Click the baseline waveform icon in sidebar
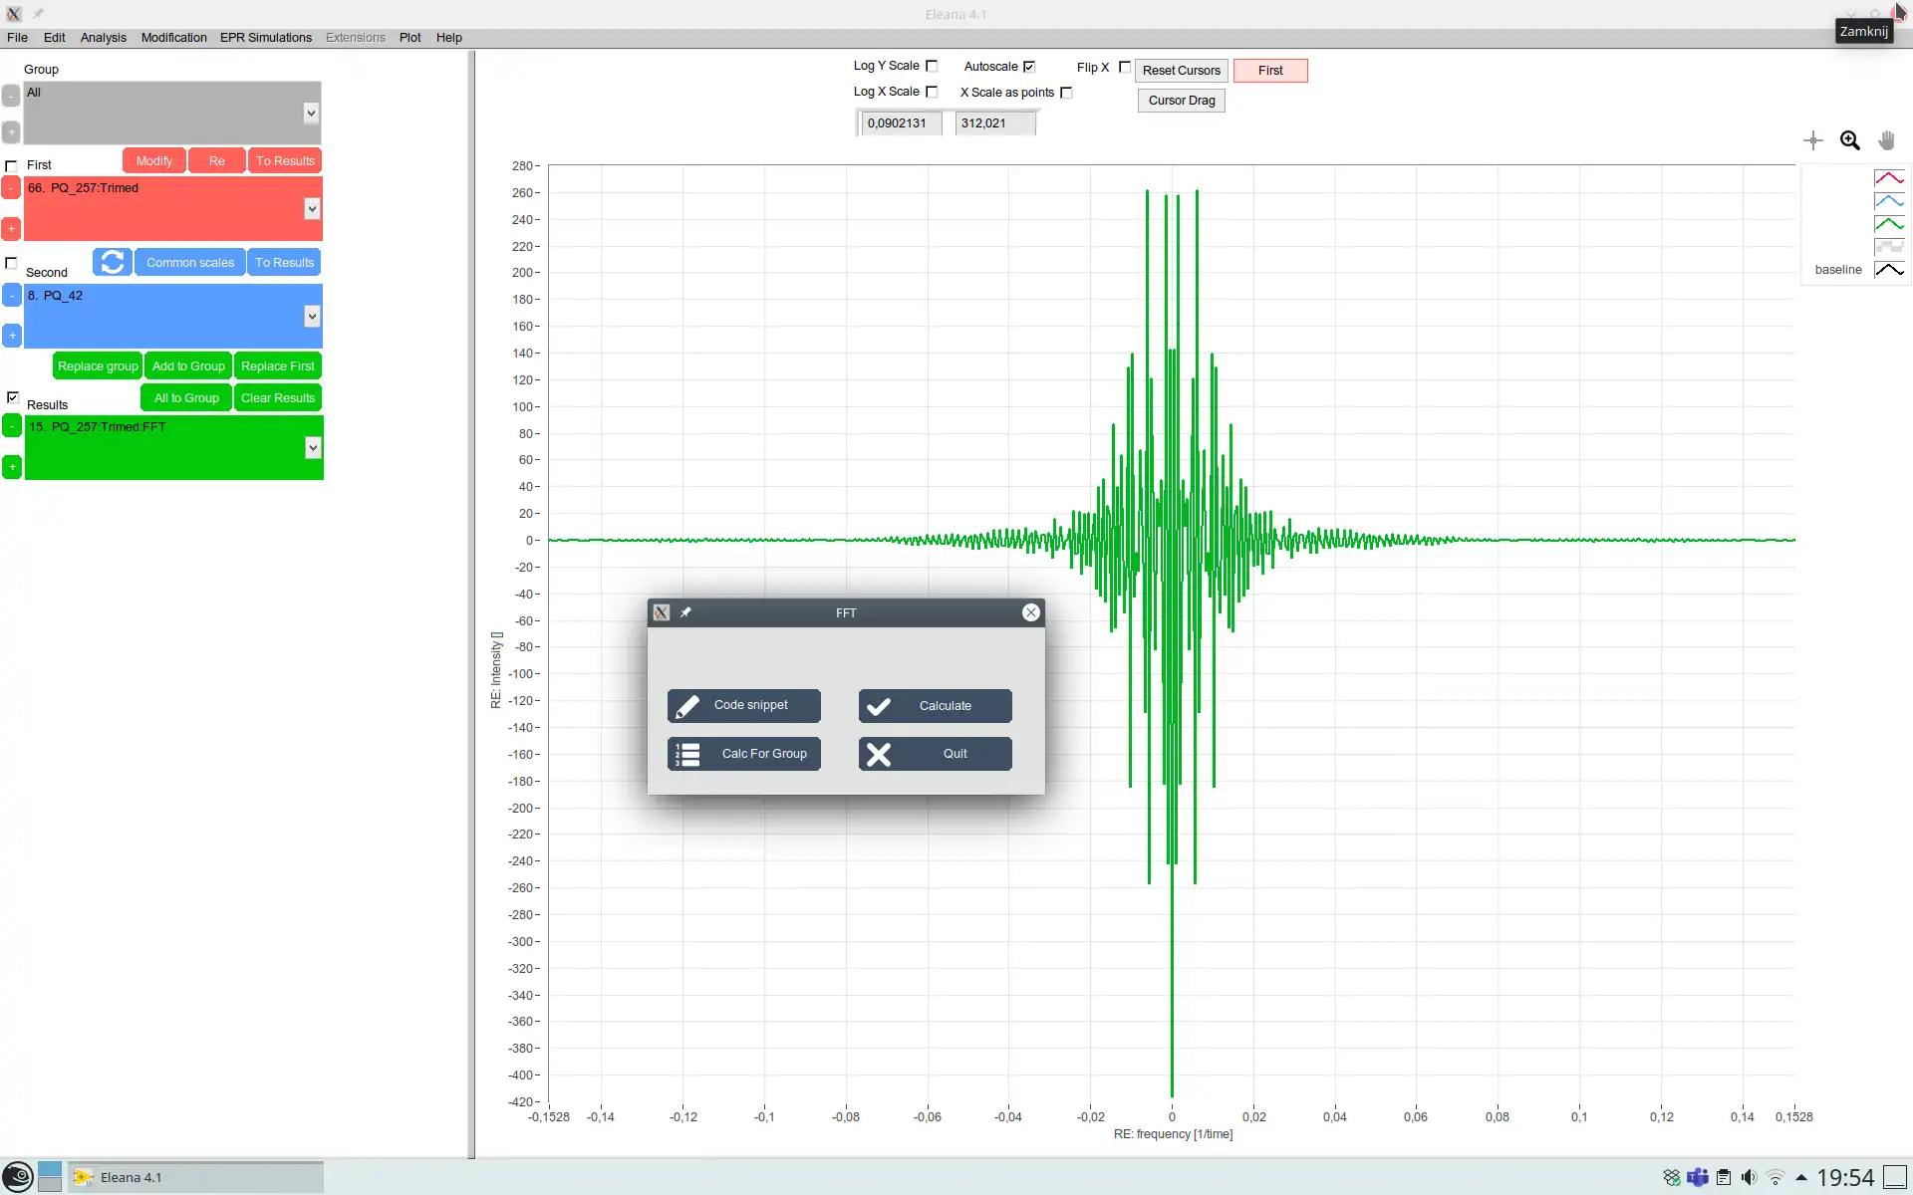 pos(1887,270)
